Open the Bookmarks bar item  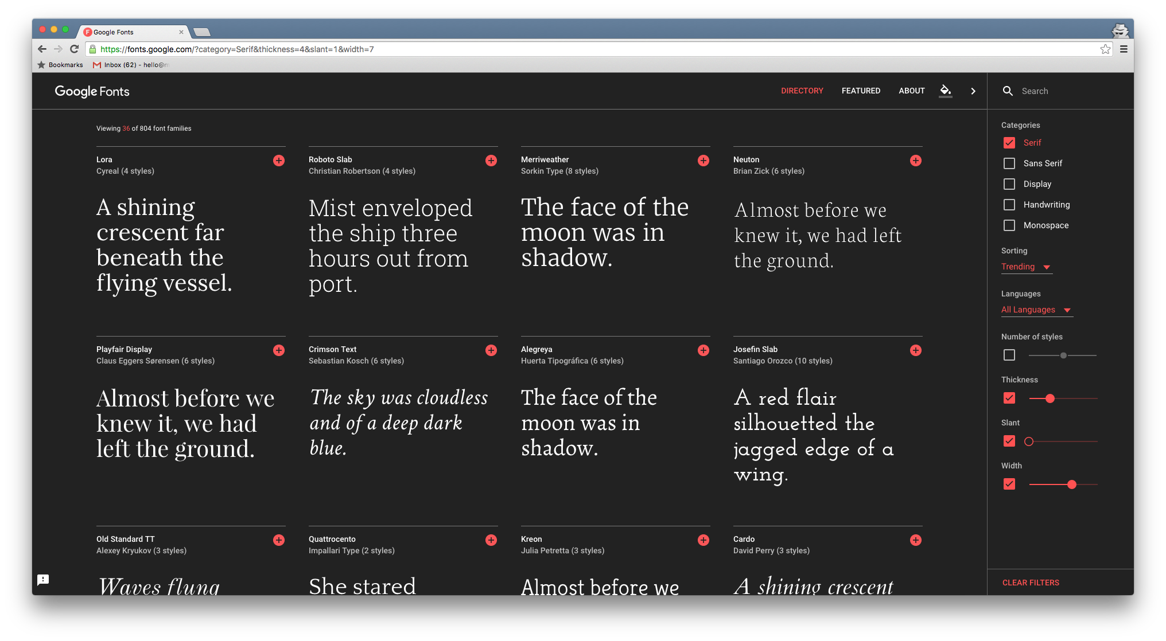tap(60, 65)
